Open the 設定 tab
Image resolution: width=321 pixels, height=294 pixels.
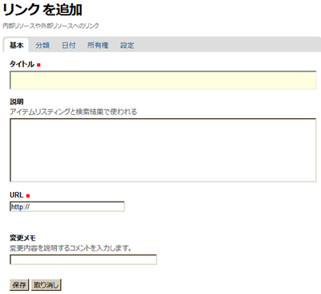[x=127, y=45]
